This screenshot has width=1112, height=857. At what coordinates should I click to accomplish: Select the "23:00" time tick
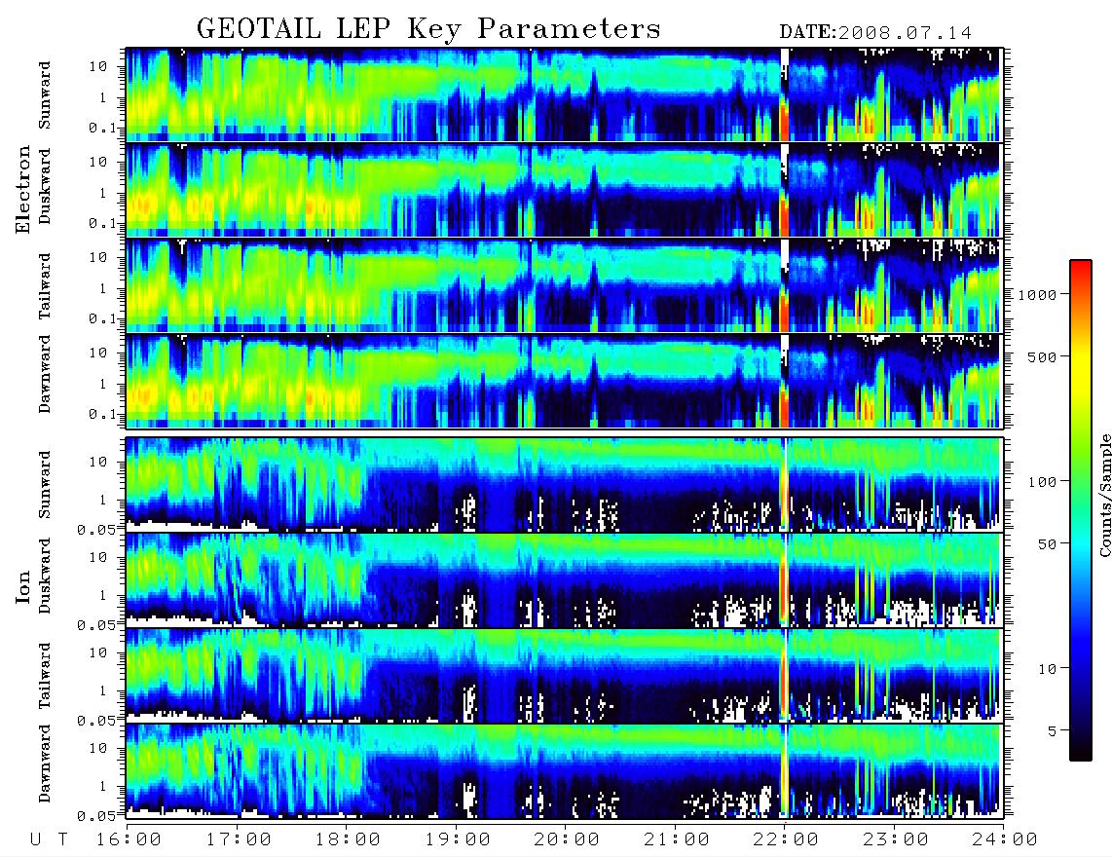896,840
